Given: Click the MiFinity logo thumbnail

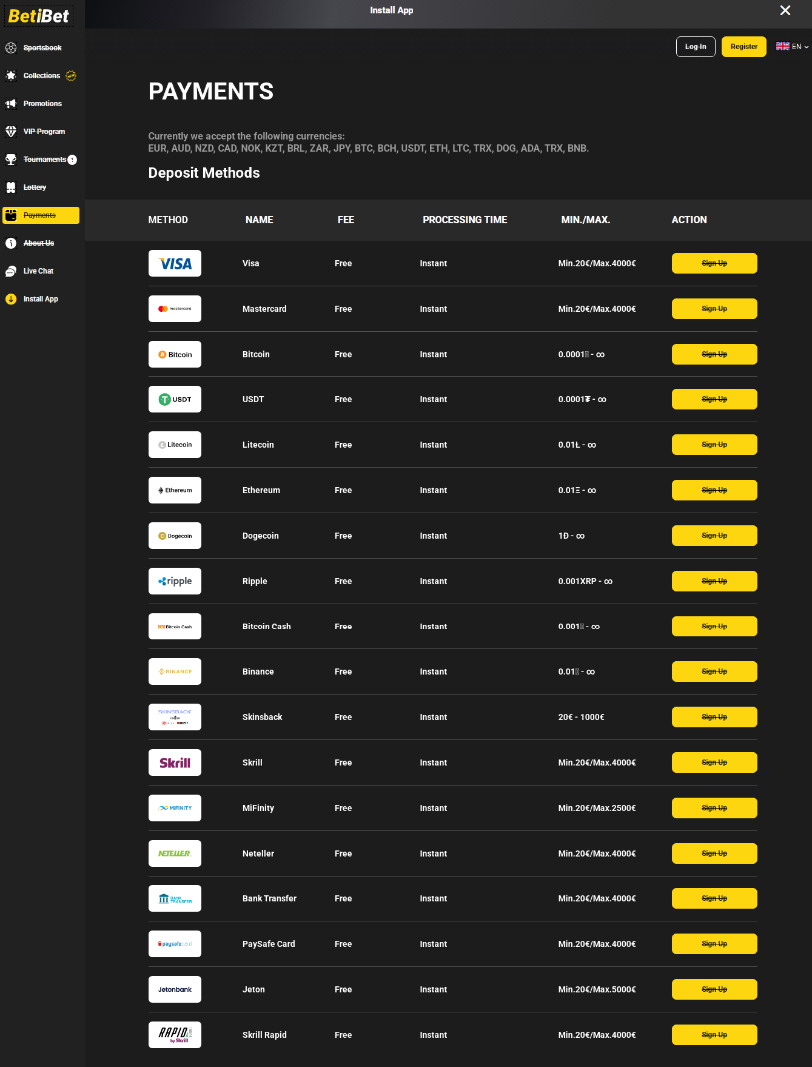Looking at the screenshot, I should point(175,808).
